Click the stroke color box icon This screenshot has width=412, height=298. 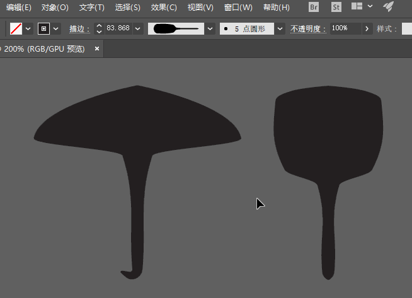[x=43, y=28]
